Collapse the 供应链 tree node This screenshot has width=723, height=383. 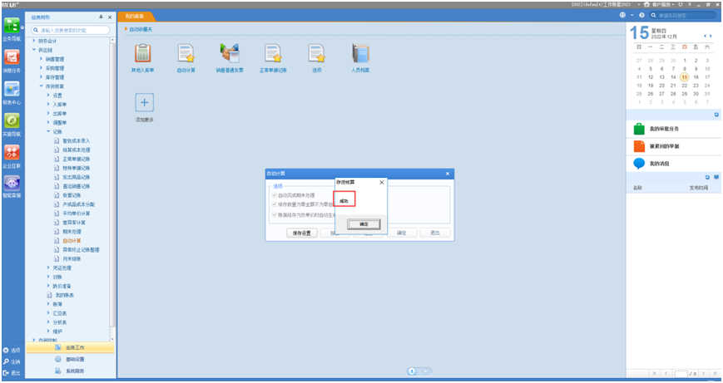coord(34,50)
